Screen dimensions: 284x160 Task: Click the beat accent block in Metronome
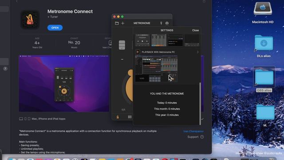(x=122, y=45)
